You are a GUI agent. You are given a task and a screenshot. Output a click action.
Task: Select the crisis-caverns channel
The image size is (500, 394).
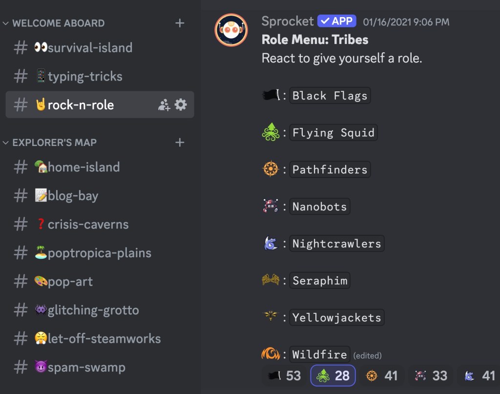point(82,225)
